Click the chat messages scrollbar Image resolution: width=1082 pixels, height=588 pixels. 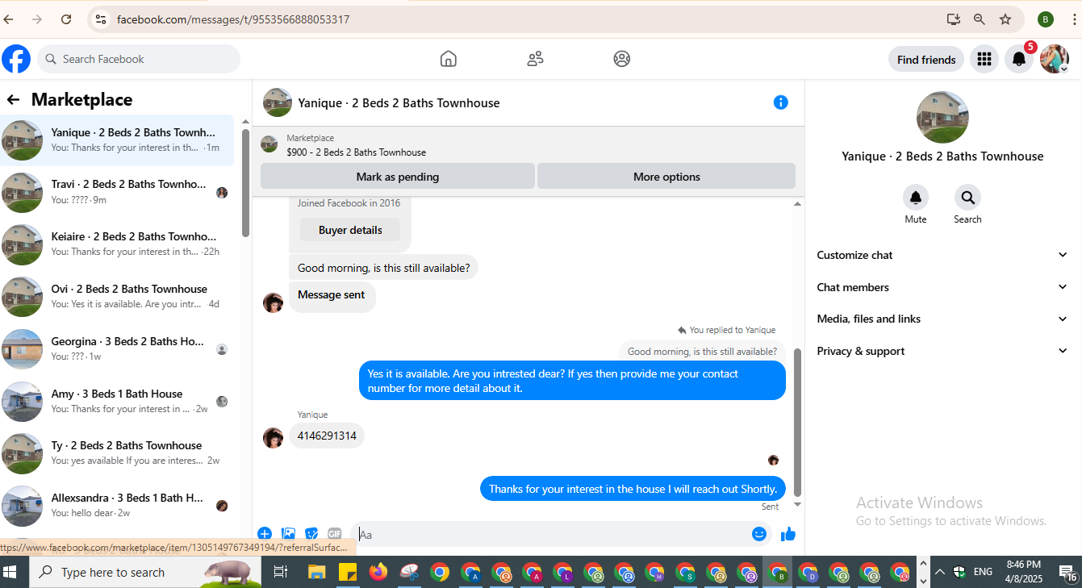pyautogui.click(x=798, y=422)
